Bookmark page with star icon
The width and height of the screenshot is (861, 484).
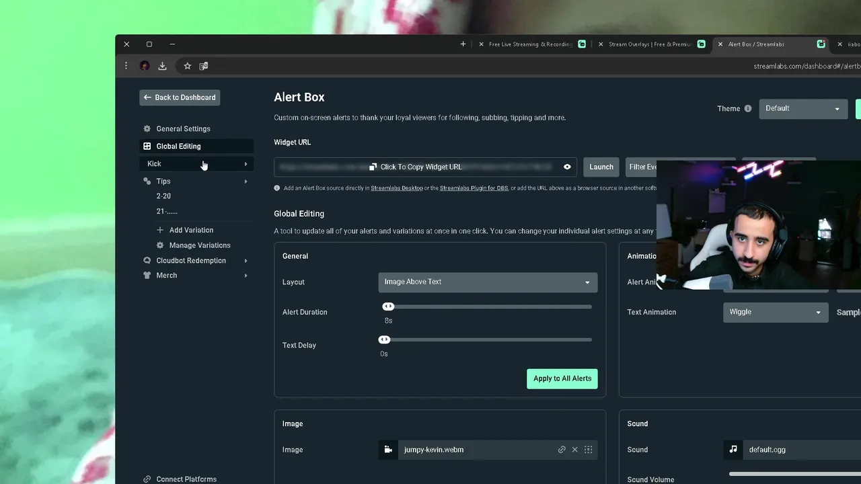(188, 66)
